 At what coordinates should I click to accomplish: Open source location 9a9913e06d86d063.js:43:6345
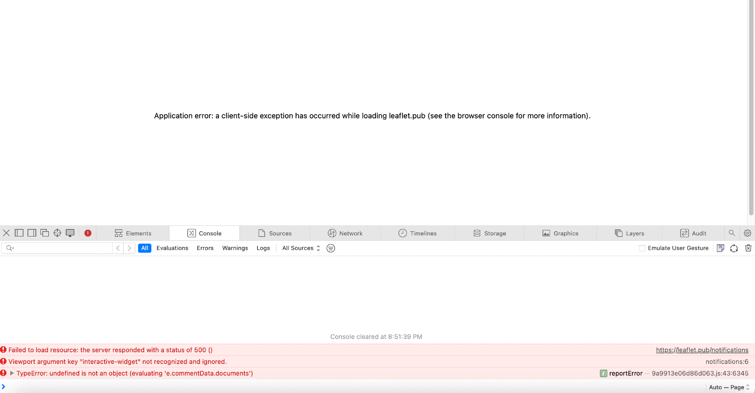700,373
